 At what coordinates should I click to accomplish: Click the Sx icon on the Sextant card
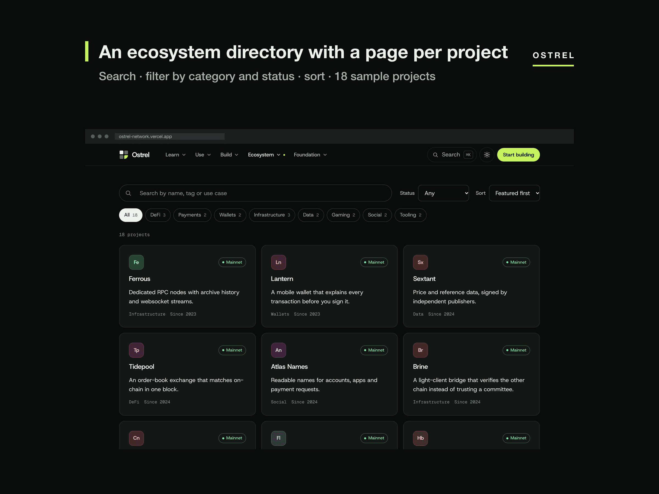[420, 262]
